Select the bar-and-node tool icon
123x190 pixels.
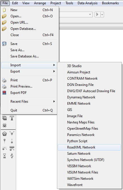click(12, 148)
